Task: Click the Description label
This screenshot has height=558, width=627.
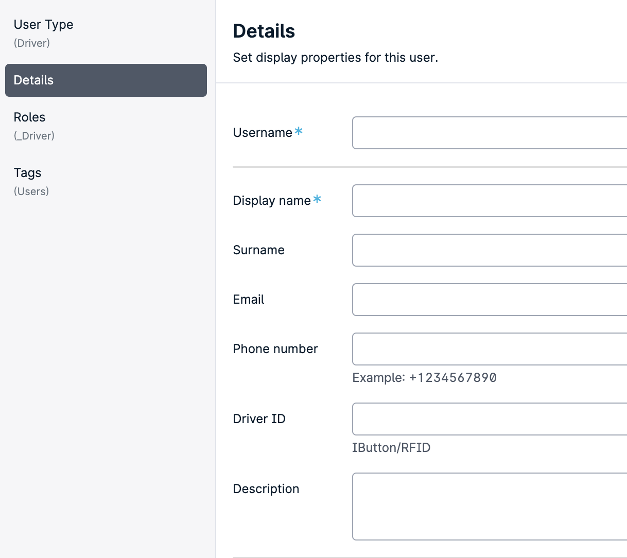Action: tap(266, 489)
